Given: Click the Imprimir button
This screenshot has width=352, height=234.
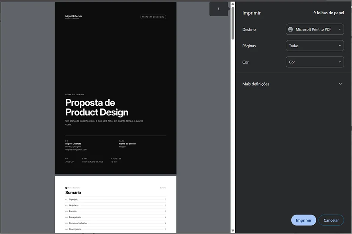Looking at the screenshot, I should [x=304, y=220].
